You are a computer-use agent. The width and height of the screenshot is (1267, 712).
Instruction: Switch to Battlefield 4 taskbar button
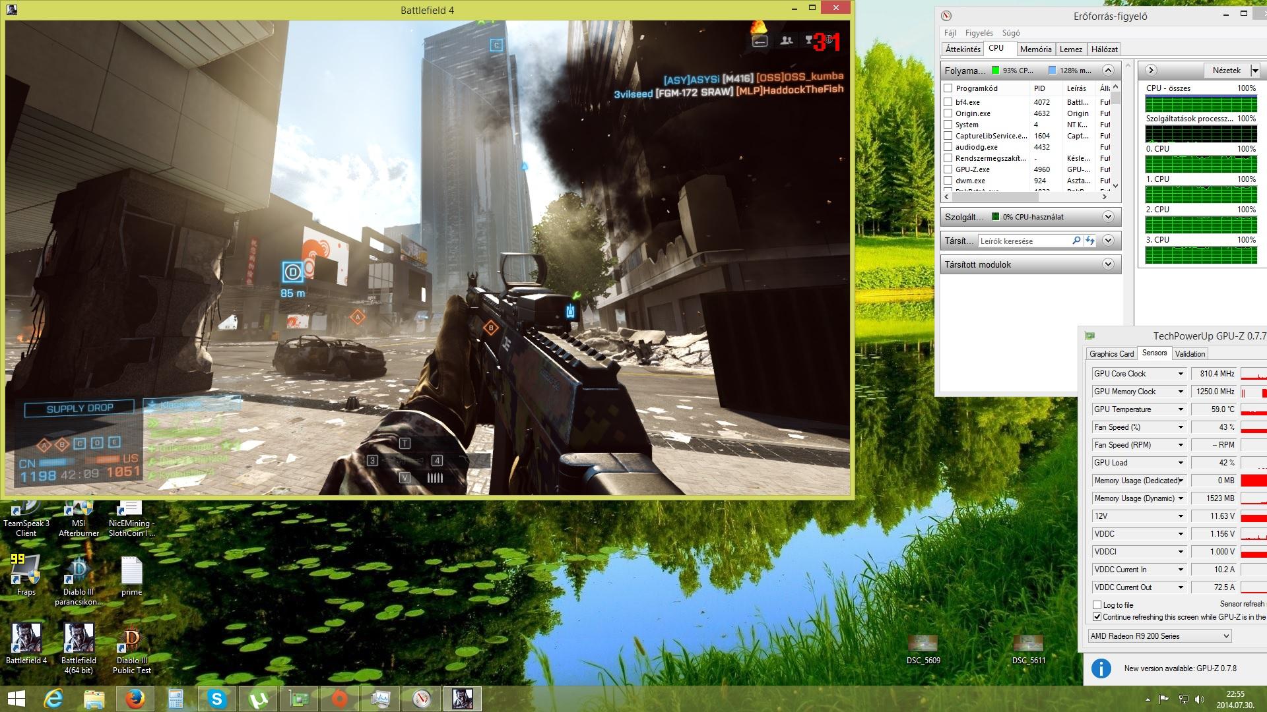(463, 699)
